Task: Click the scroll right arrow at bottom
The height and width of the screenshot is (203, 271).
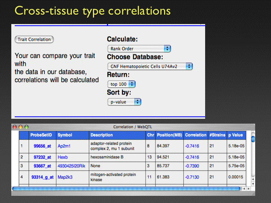Action: click(x=249, y=189)
